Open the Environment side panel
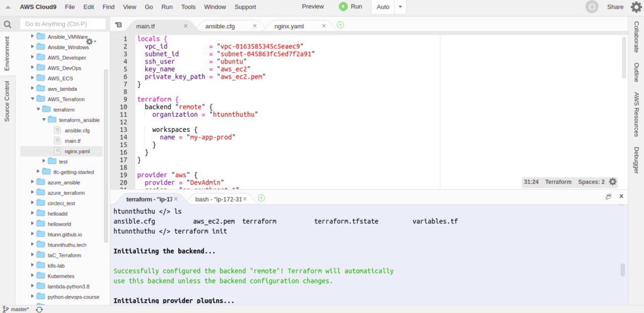This screenshot has width=644, height=313. pos(7,53)
